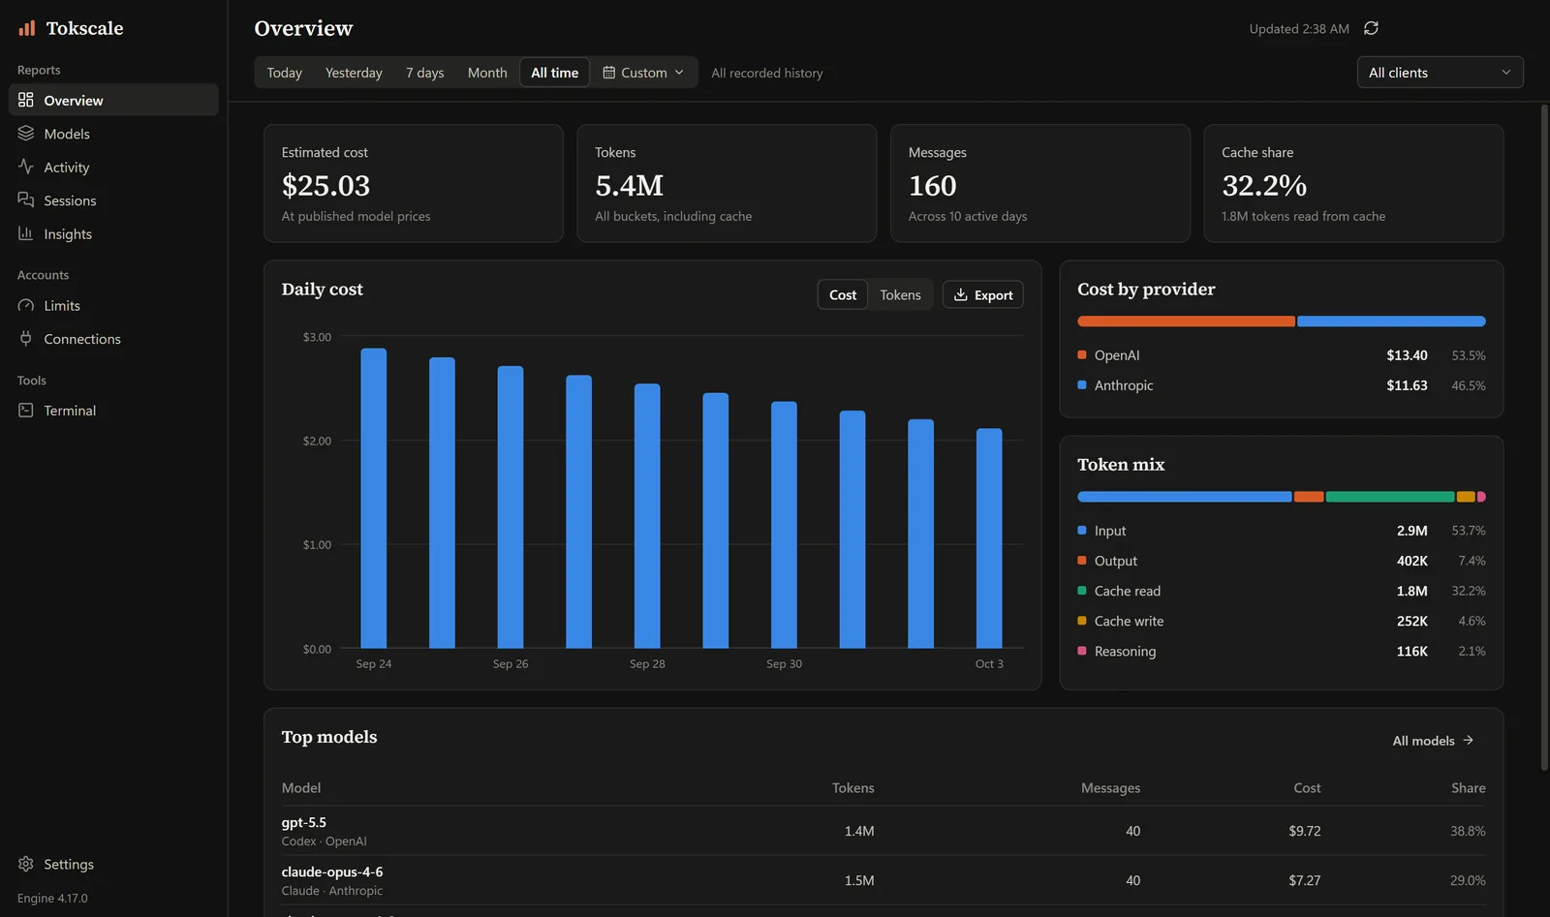Click the Tokscale bar-chart logo icon
The width and height of the screenshot is (1550, 917).
point(27,28)
